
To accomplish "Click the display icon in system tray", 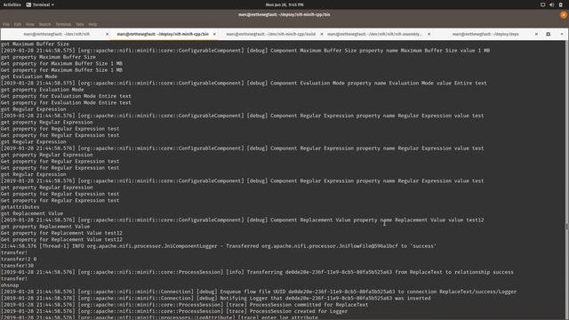I will pos(542,4).
